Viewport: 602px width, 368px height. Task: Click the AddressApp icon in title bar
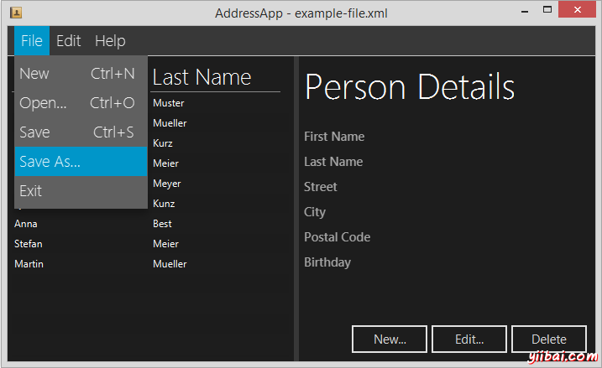[x=15, y=12]
